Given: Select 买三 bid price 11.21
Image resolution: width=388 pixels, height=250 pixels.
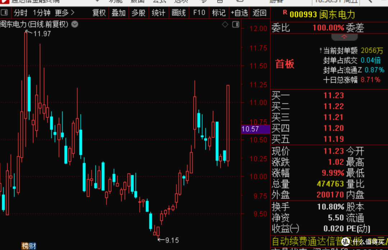Looking at the screenshot, I should point(333,117).
